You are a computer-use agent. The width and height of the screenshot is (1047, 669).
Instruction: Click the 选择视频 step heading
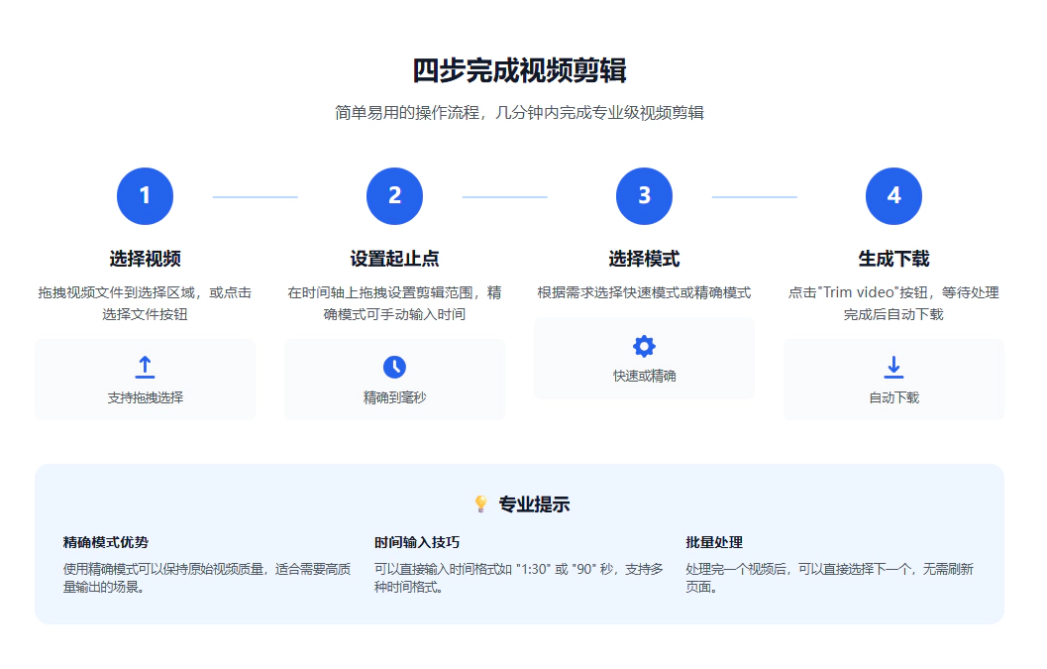[x=145, y=259]
